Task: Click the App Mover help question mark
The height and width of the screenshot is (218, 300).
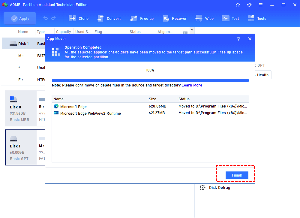Action: point(238,39)
